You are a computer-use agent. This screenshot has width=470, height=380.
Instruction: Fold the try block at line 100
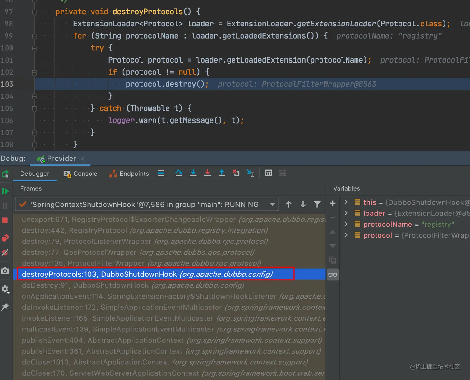[x=35, y=48]
